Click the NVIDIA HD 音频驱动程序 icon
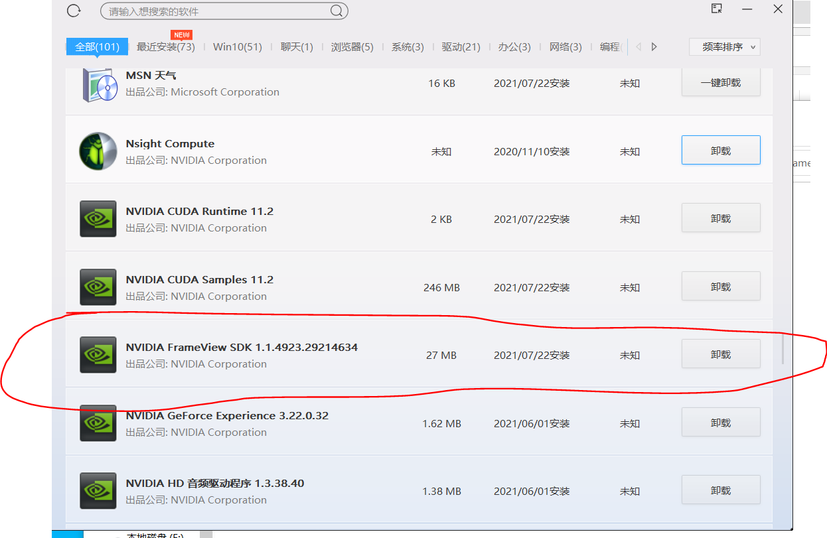The image size is (827, 538). point(98,491)
